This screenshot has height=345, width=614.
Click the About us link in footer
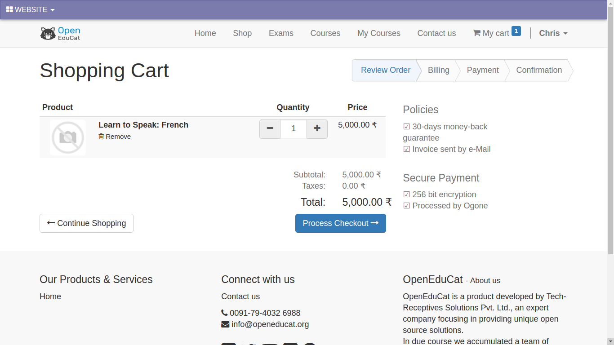click(x=485, y=280)
